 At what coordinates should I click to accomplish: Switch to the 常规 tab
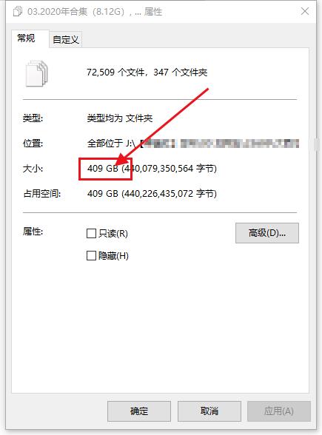[x=27, y=38]
